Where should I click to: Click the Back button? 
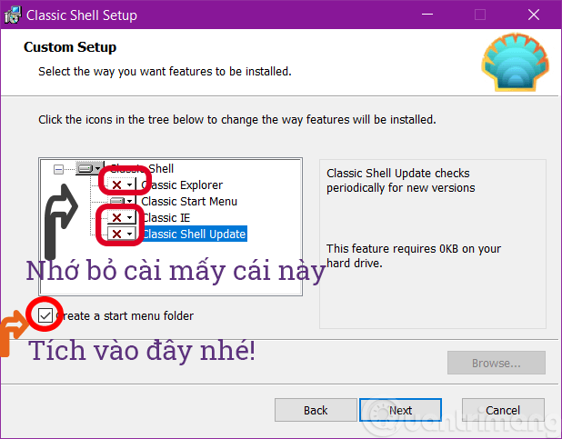[316, 410]
